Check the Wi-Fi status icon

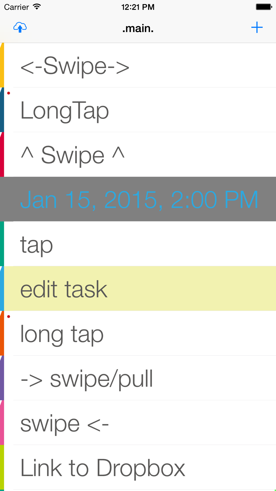[37, 7]
